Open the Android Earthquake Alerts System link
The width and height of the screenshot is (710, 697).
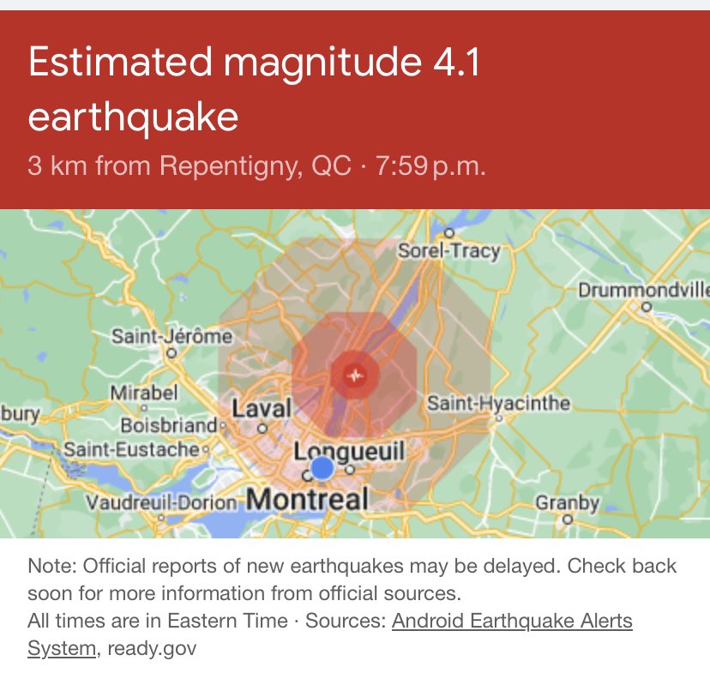coord(330,634)
